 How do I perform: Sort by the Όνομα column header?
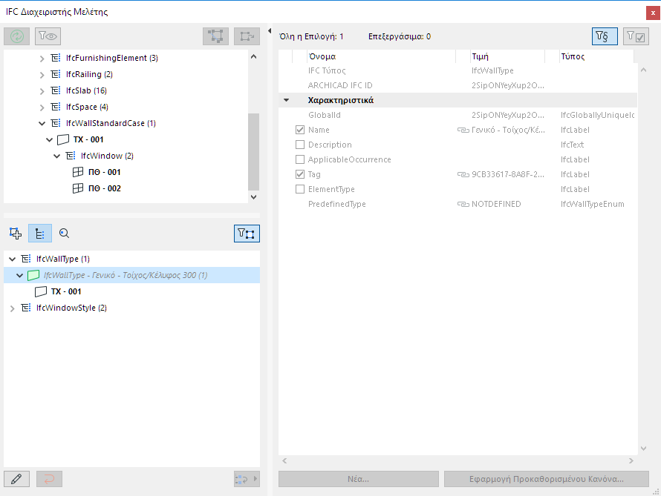tap(381, 56)
